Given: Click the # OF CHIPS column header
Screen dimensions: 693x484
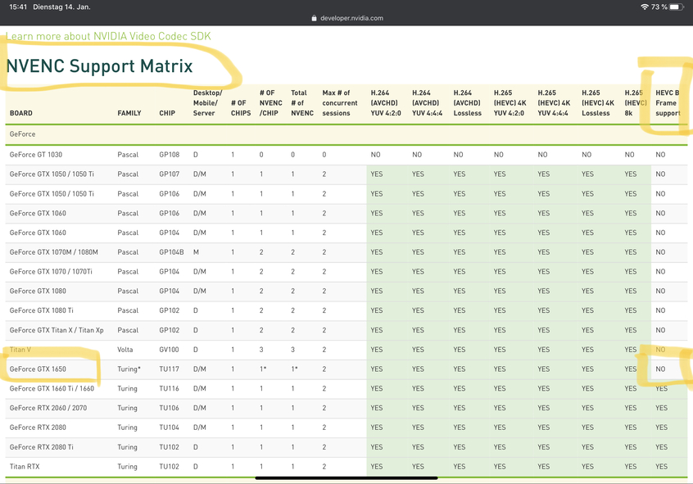Looking at the screenshot, I should pyautogui.click(x=241, y=108).
